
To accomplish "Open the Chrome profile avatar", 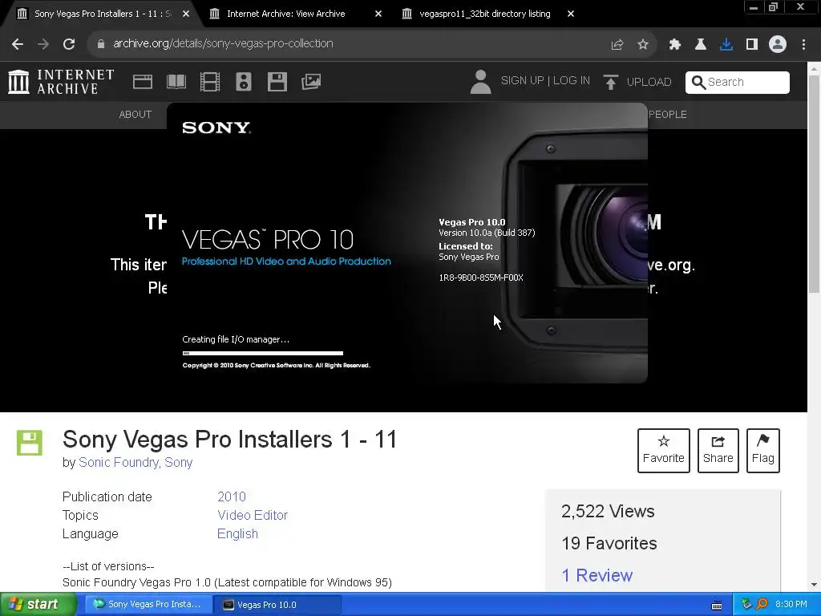I will pos(778,45).
